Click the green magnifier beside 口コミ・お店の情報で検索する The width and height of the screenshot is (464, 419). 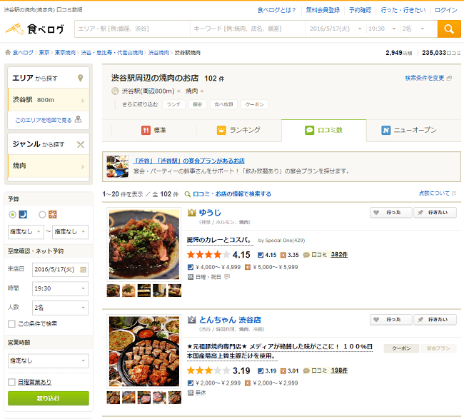[x=187, y=194]
